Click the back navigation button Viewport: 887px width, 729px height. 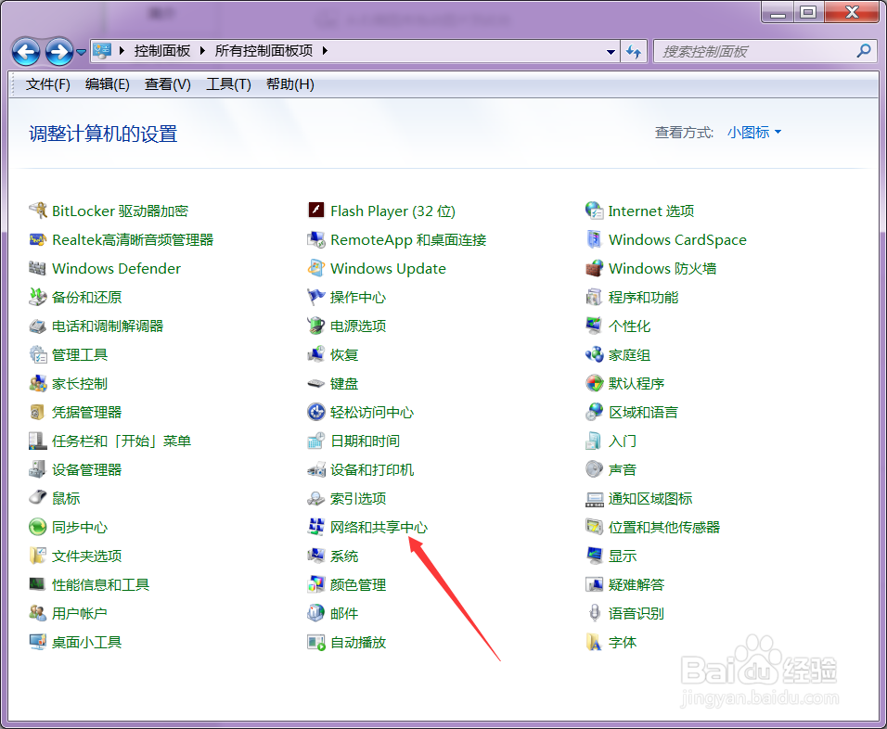[x=25, y=51]
